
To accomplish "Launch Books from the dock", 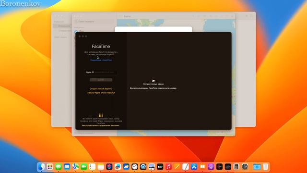I will click(202, 167).
